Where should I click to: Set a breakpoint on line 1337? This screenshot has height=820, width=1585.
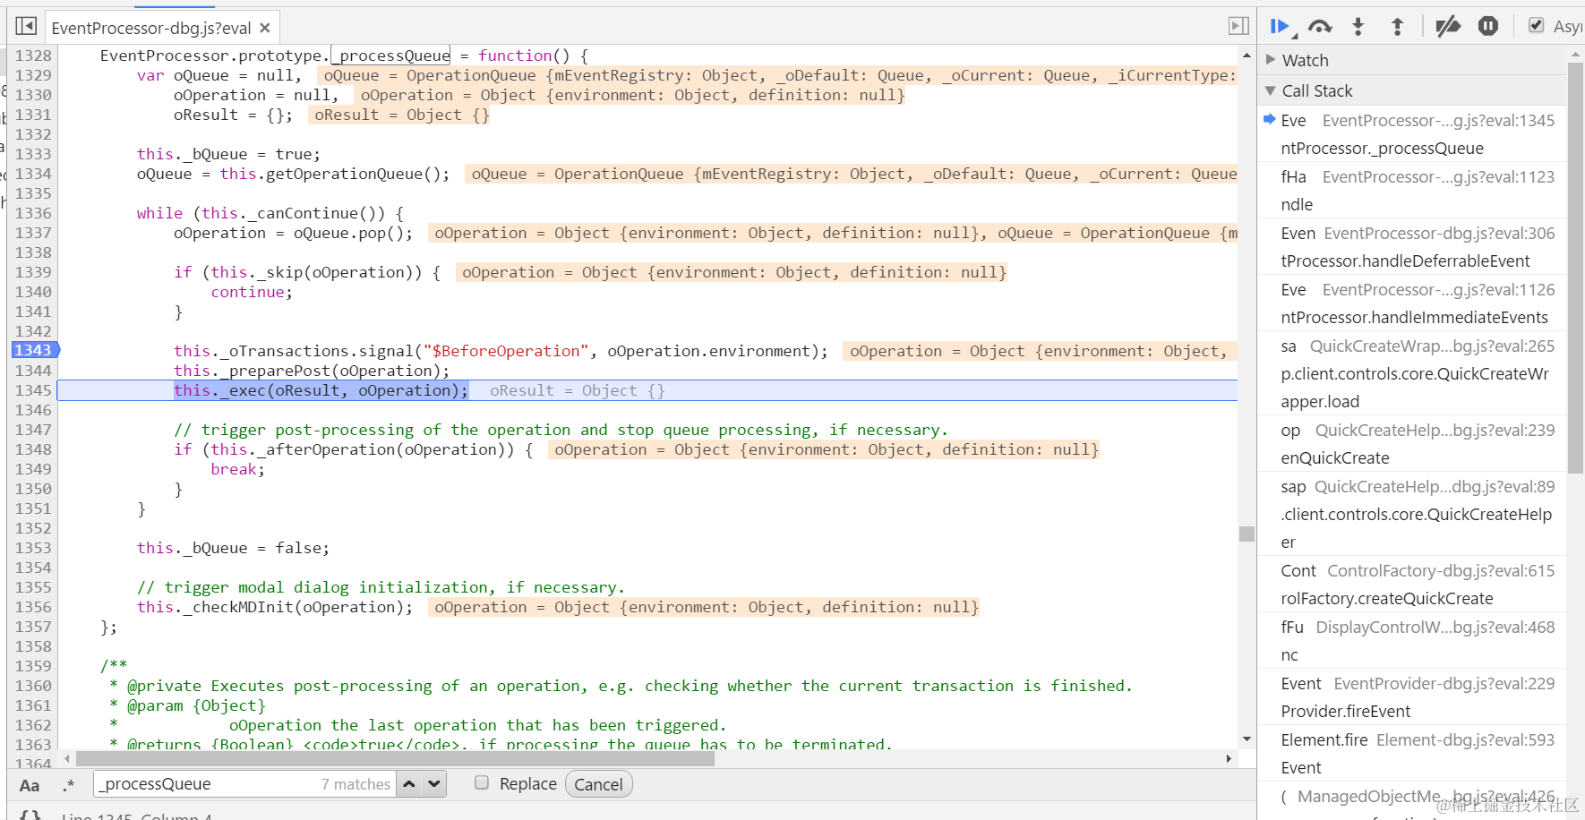point(33,233)
